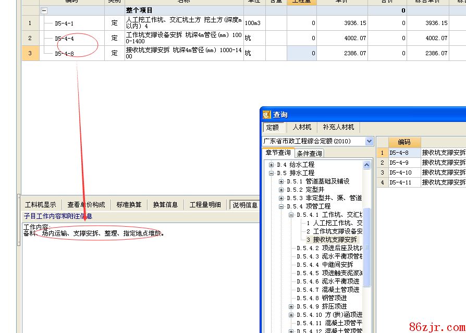Expand the D.5.1 管道基础及铺设 node
Viewport: 466px width, 333px height.
point(281,181)
